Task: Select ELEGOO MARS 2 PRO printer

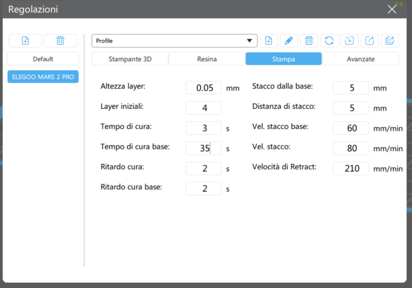Action: [x=43, y=77]
